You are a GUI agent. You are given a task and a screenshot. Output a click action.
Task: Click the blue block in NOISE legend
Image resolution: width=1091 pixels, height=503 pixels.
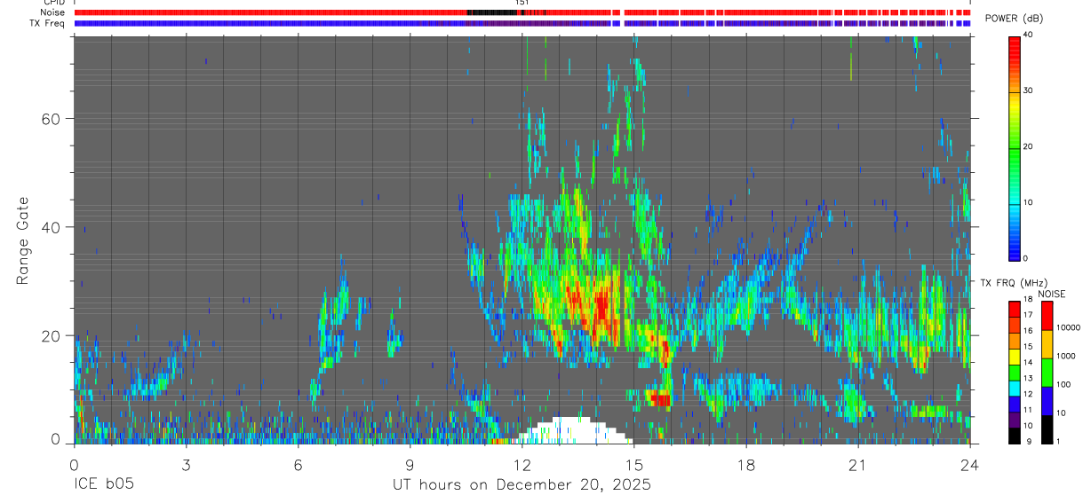click(x=1047, y=401)
